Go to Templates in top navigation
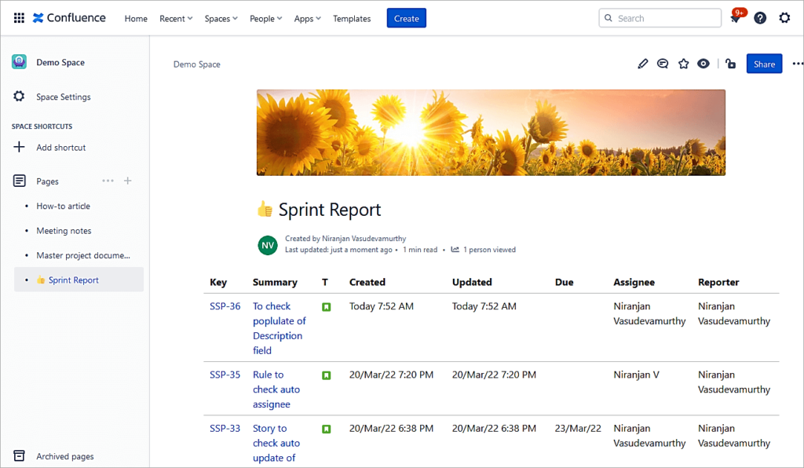Image resolution: width=804 pixels, height=468 pixels. (x=352, y=18)
